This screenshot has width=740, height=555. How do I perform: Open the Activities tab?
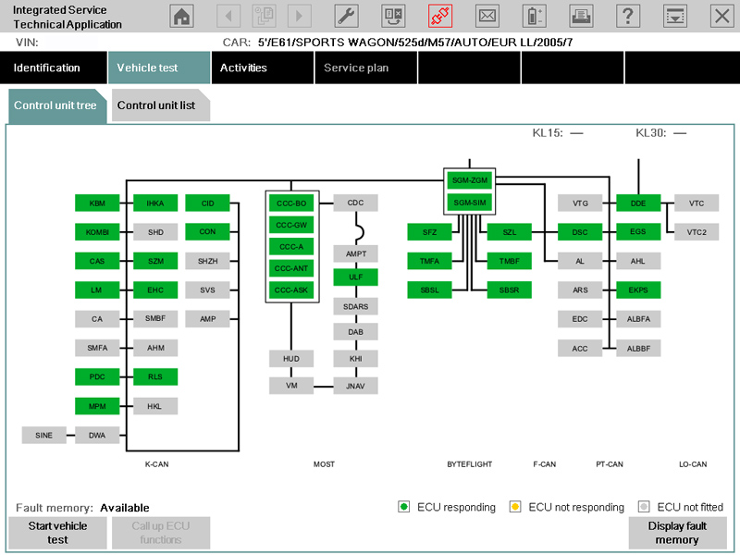pyautogui.click(x=263, y=68)
